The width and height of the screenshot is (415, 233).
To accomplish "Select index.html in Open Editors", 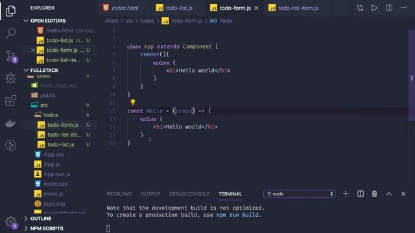I will [x=60, y=30].
